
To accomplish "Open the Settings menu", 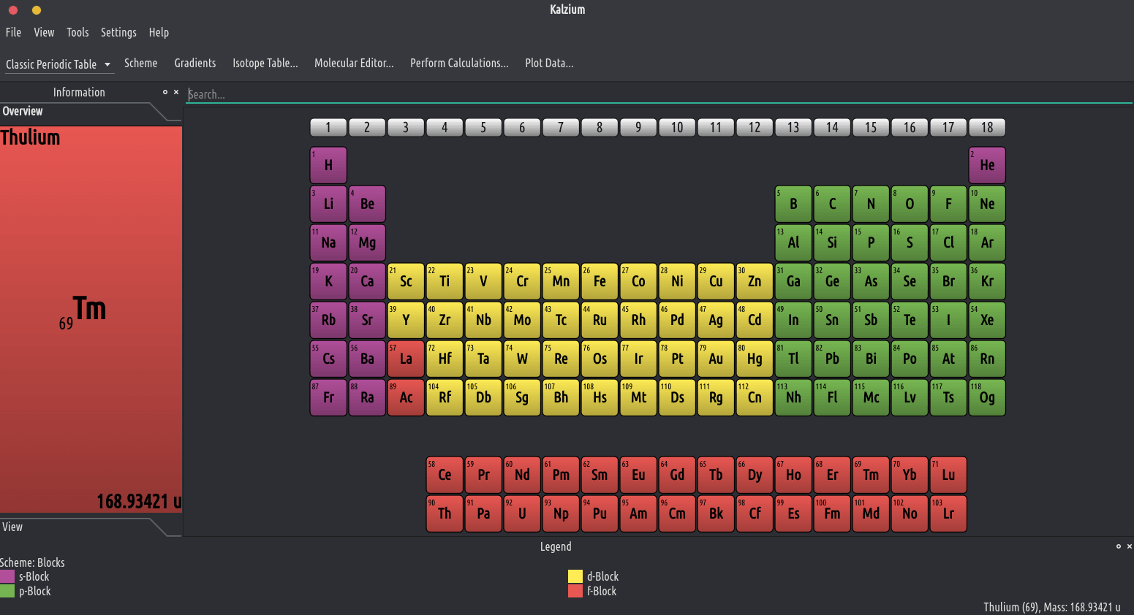I will click(x=118, y=32).
